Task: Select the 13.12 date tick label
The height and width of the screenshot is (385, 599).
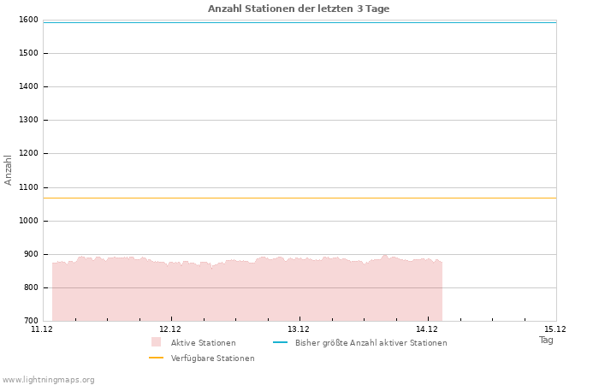Action: (299, 329)
